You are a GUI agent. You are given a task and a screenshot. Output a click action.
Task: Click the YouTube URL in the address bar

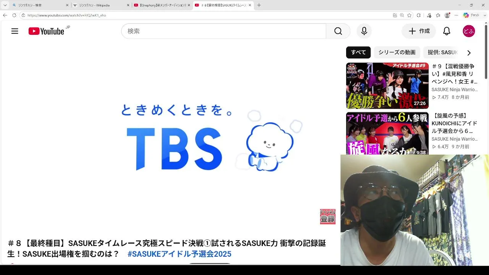coord(66,15)
